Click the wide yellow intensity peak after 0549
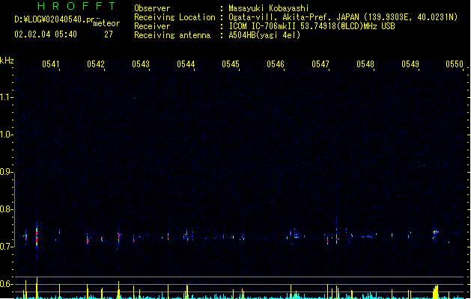 point(436,292)
